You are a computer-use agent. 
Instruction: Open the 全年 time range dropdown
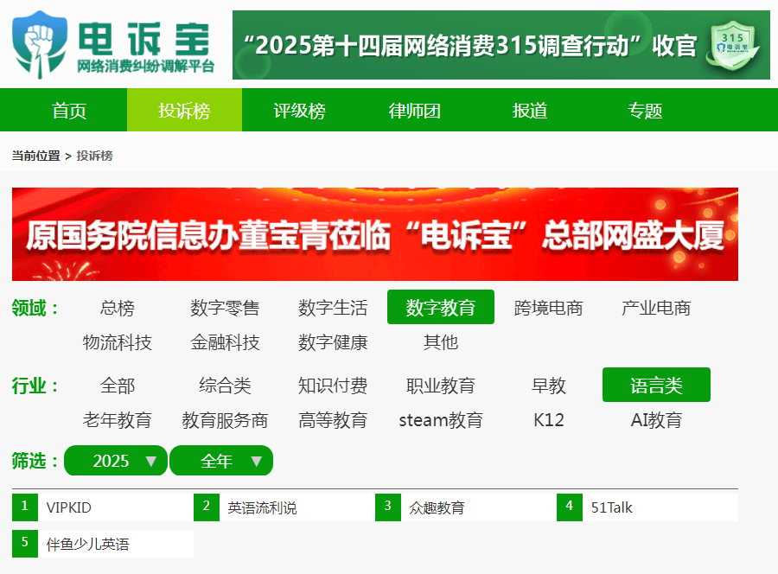point(221,461)
